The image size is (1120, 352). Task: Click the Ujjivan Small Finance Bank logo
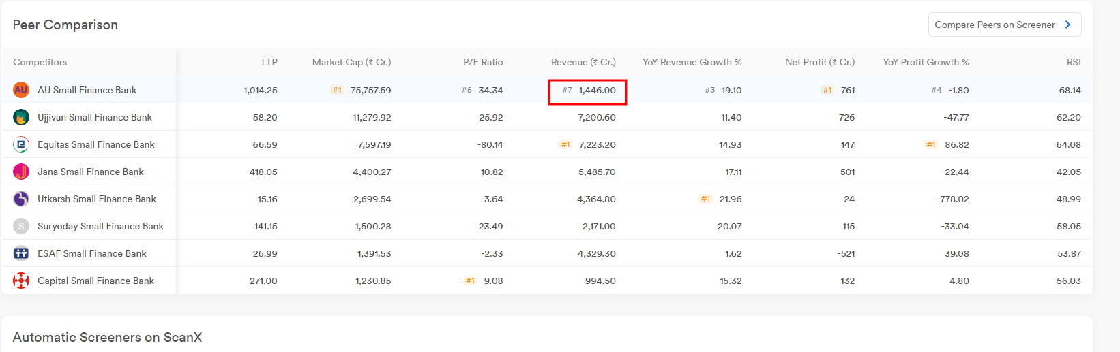point(21,117)
